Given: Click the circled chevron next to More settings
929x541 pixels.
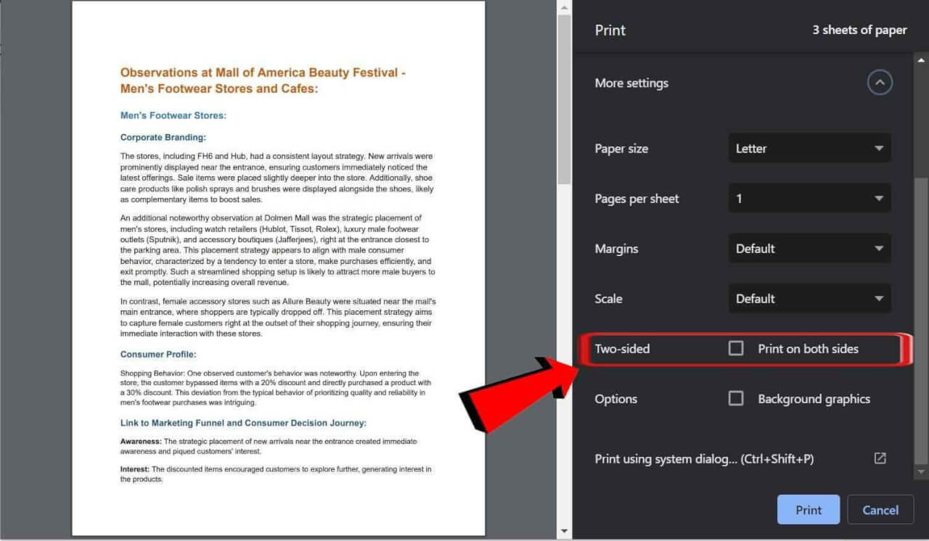Looking at the screenshot, I should click(x=880, y=83).
